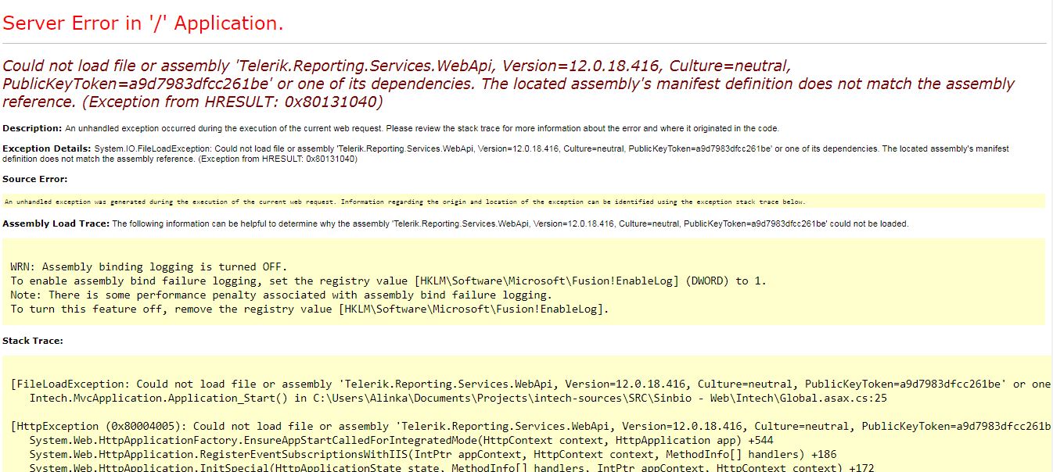Screen dimensions: 1053x472
Task: Click the 'RegisterEventSubscriptionsWithIIS' stack trace line
Action: pos(433,454)
